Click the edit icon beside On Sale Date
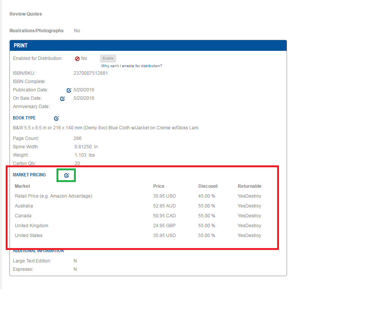The height and width of the screenshot is (319, 367). tap(63, 99)
